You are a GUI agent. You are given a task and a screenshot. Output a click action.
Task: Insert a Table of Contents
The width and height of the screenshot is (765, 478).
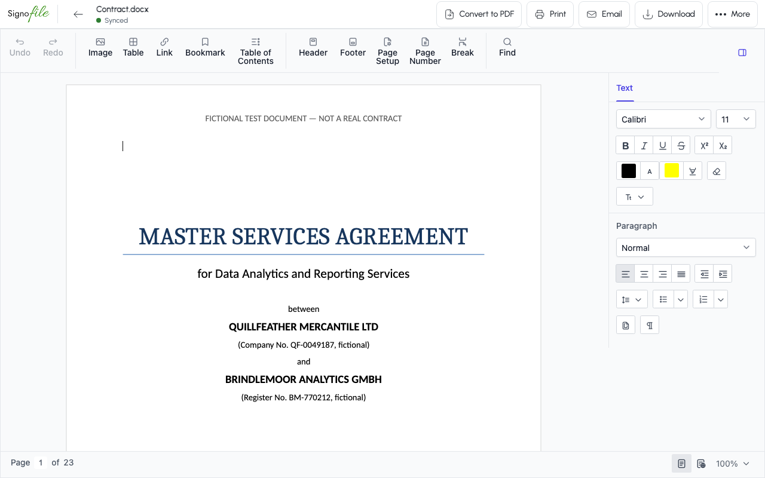255,51
